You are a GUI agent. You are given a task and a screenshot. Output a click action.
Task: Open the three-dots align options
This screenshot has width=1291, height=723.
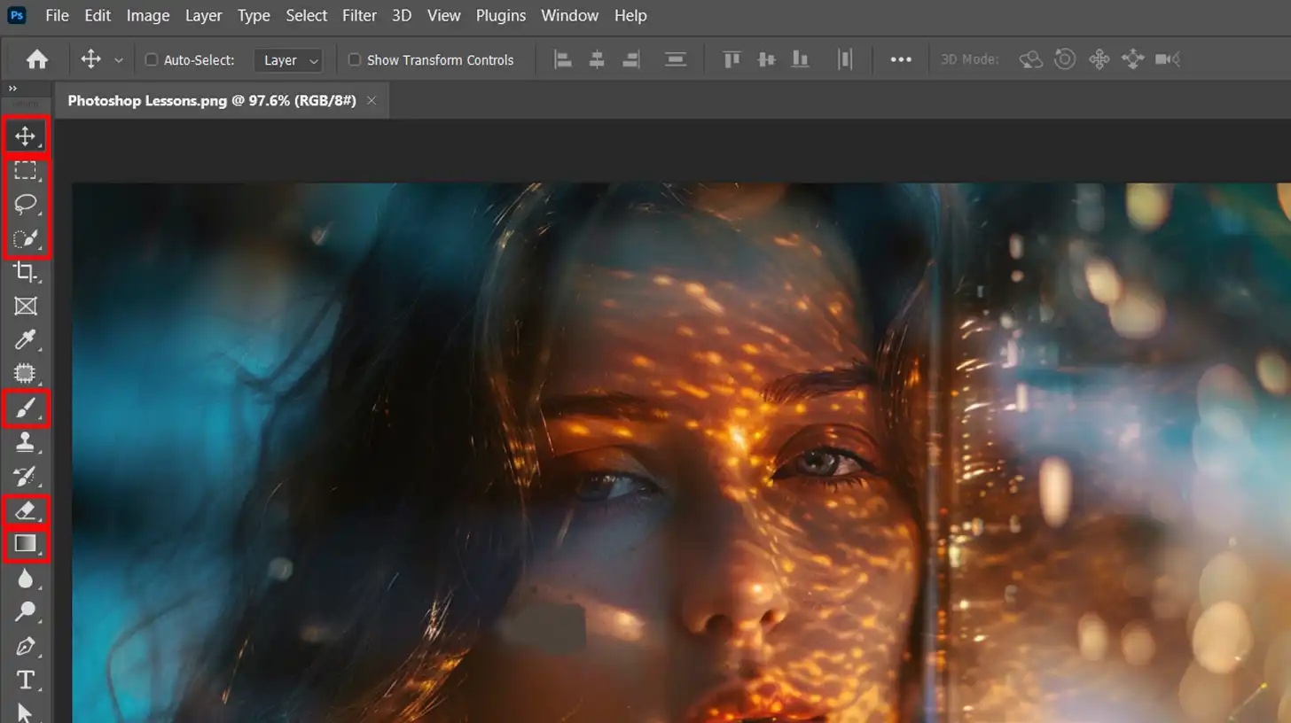point(901,59)
